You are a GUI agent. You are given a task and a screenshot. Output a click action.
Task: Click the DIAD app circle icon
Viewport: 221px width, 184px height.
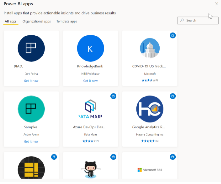point(31,48)
